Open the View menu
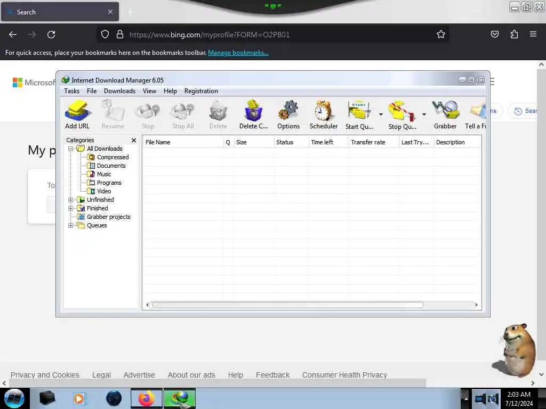 coord(149,91)
